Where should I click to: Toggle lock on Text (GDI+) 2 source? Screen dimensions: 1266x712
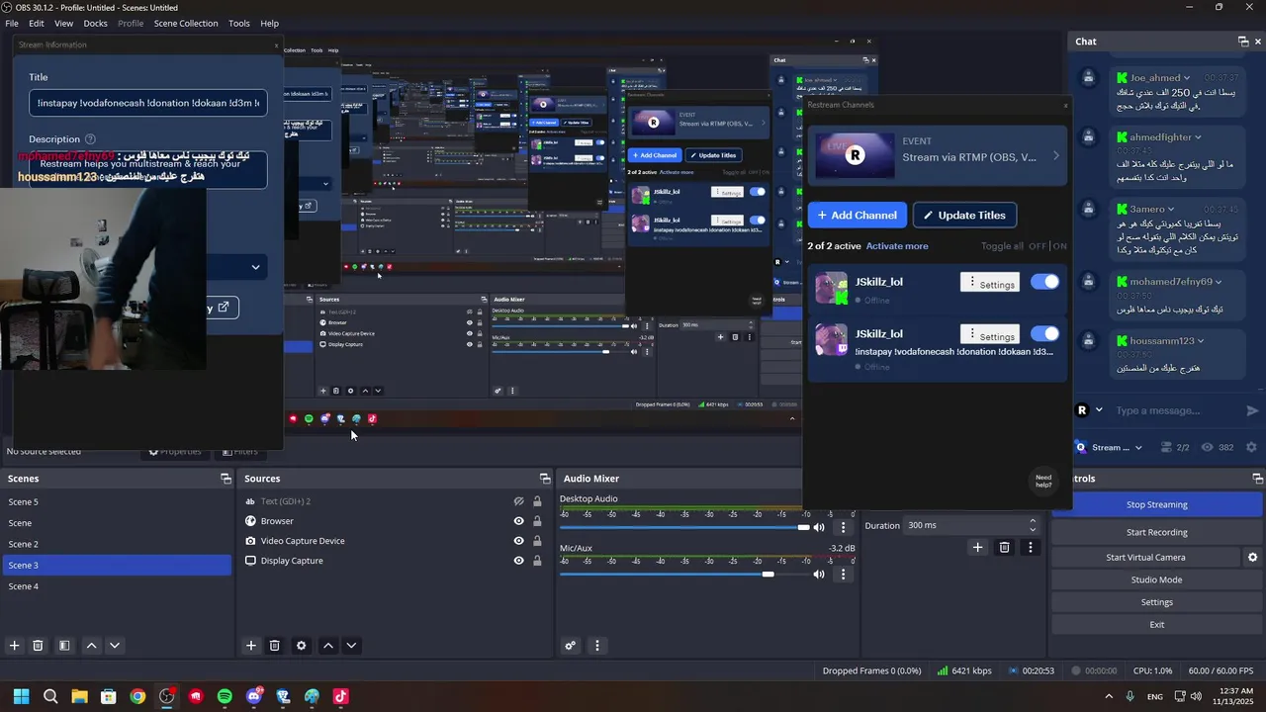[x=537, y=501]
